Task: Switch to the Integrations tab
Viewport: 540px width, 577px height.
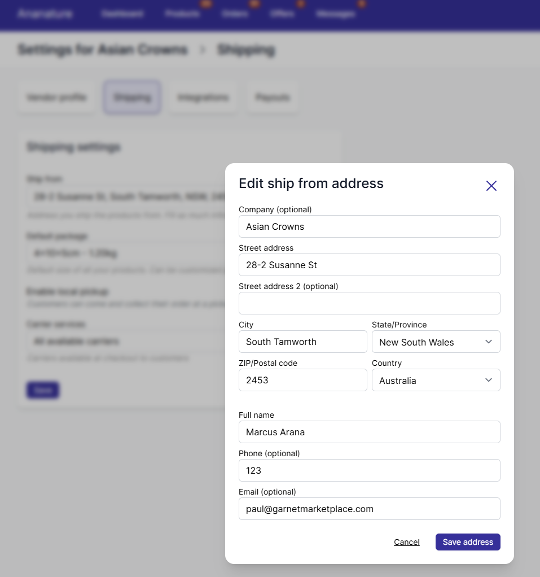Action: [x=203, y=97]
